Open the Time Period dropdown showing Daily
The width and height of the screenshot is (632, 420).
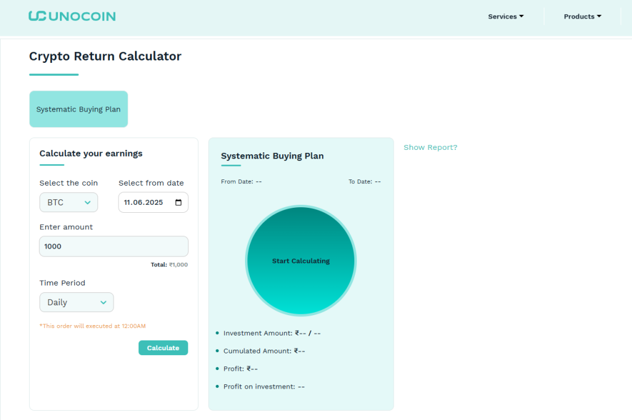coord(76,302)
